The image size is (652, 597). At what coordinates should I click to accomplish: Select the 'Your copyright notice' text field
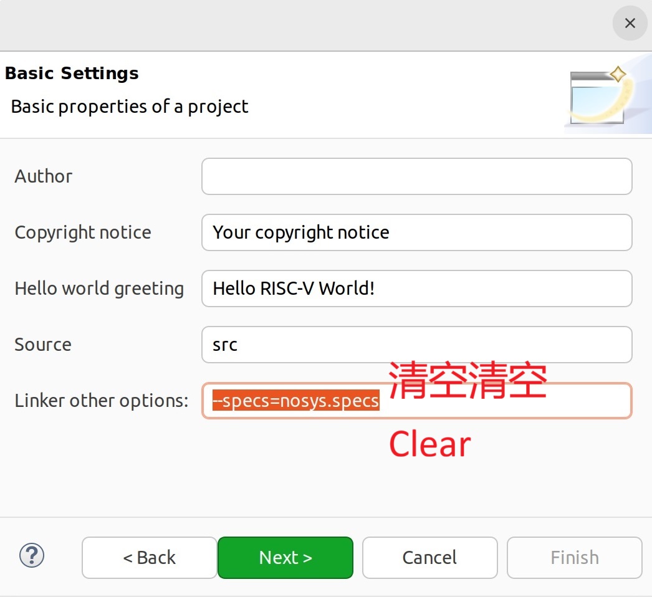point(416,232)
